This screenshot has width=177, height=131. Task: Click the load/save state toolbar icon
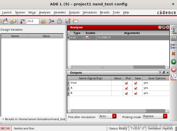(x=5, y=21)
